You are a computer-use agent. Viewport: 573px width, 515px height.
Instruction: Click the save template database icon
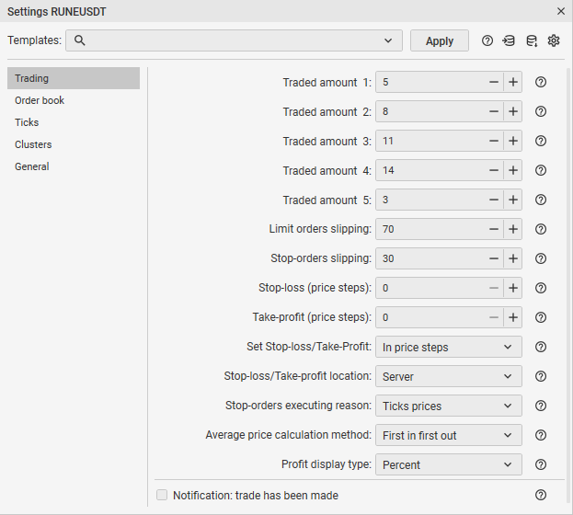click(x=532, y=40)
